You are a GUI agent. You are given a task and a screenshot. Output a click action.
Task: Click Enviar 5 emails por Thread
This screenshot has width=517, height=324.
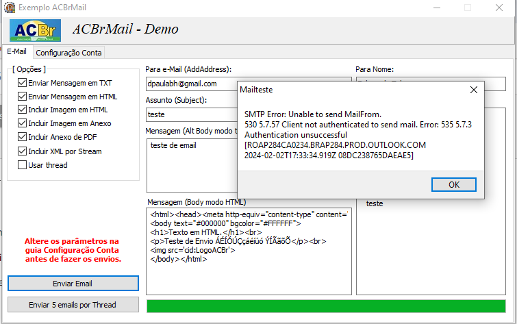(x=73, y=305)
